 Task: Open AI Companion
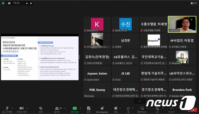coord(102,110)
